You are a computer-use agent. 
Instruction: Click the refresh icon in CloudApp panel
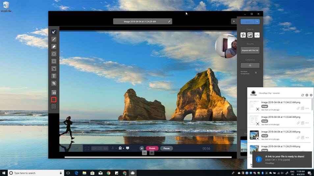(x=302, y=95)
